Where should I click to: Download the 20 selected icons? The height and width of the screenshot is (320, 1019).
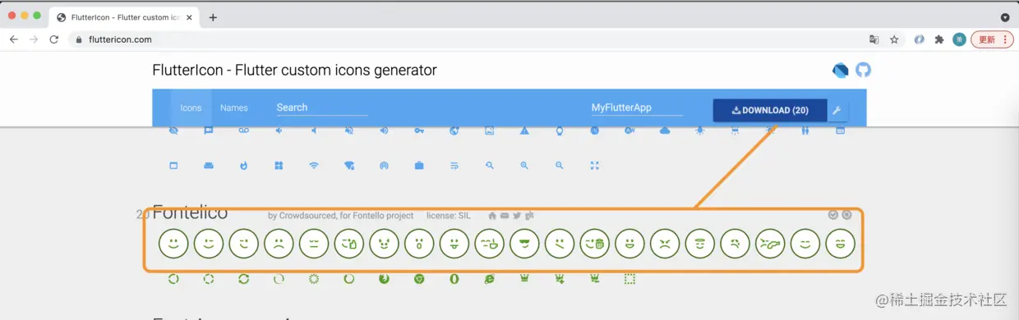(x=770, y=110)
